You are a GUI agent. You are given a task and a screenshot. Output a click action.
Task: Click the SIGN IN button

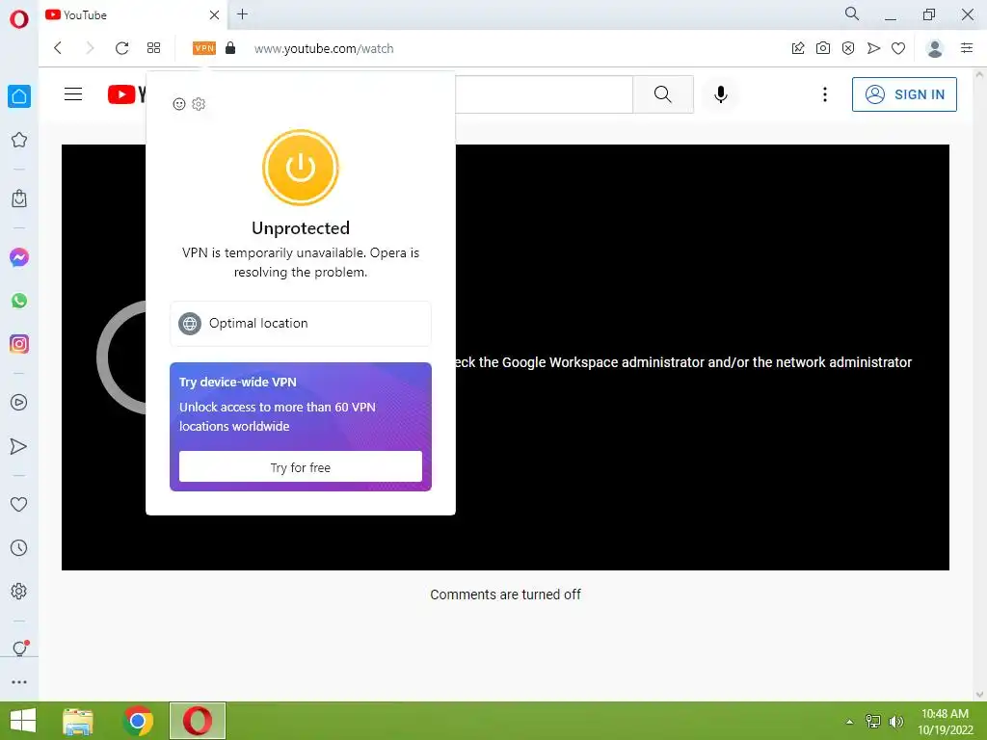904,94
